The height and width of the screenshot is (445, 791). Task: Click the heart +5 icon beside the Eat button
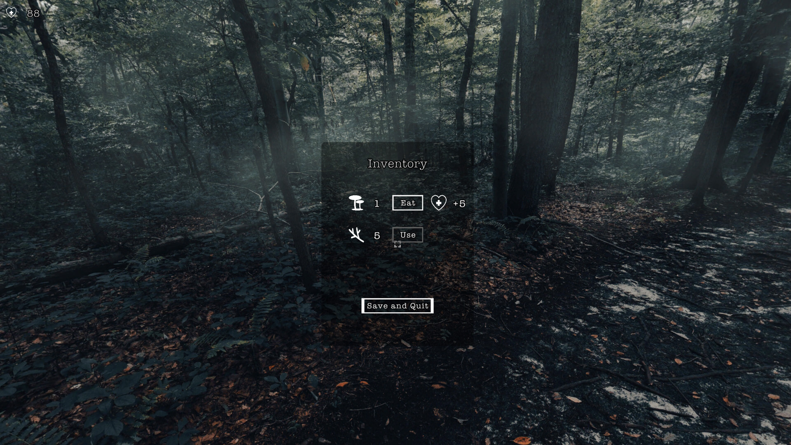point(438,202)
